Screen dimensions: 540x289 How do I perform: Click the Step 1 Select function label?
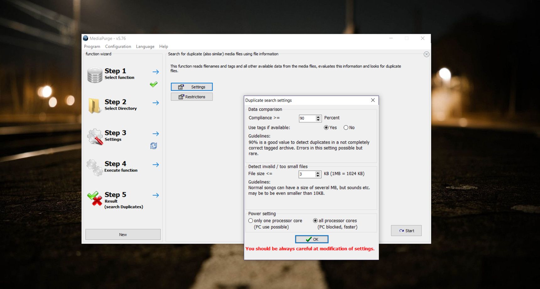(119, 74)
